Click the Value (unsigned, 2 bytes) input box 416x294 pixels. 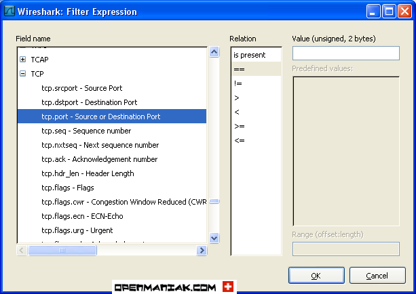346,54
